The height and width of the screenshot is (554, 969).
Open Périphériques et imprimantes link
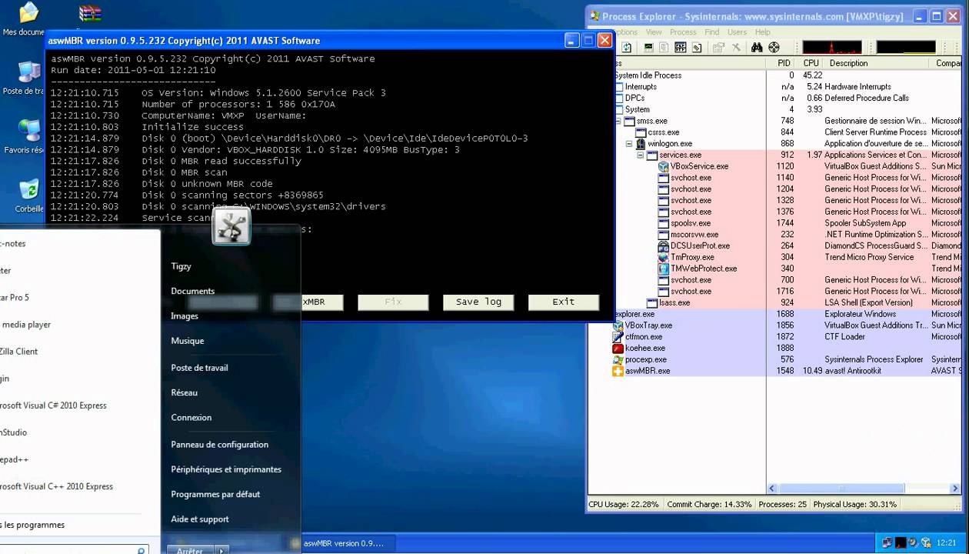tap(226, 469)
